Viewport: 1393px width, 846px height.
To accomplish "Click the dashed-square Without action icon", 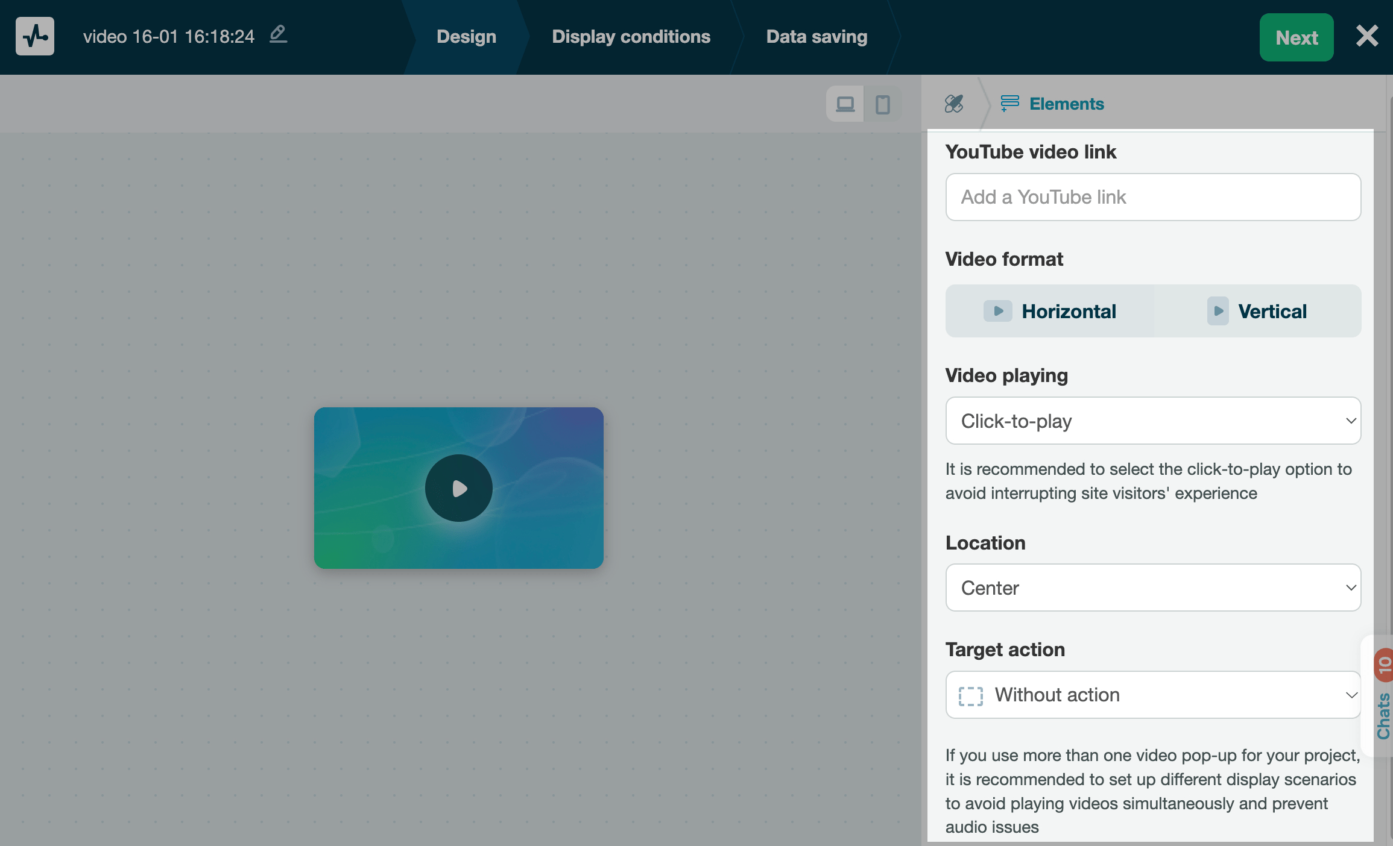I will (970, 695).
